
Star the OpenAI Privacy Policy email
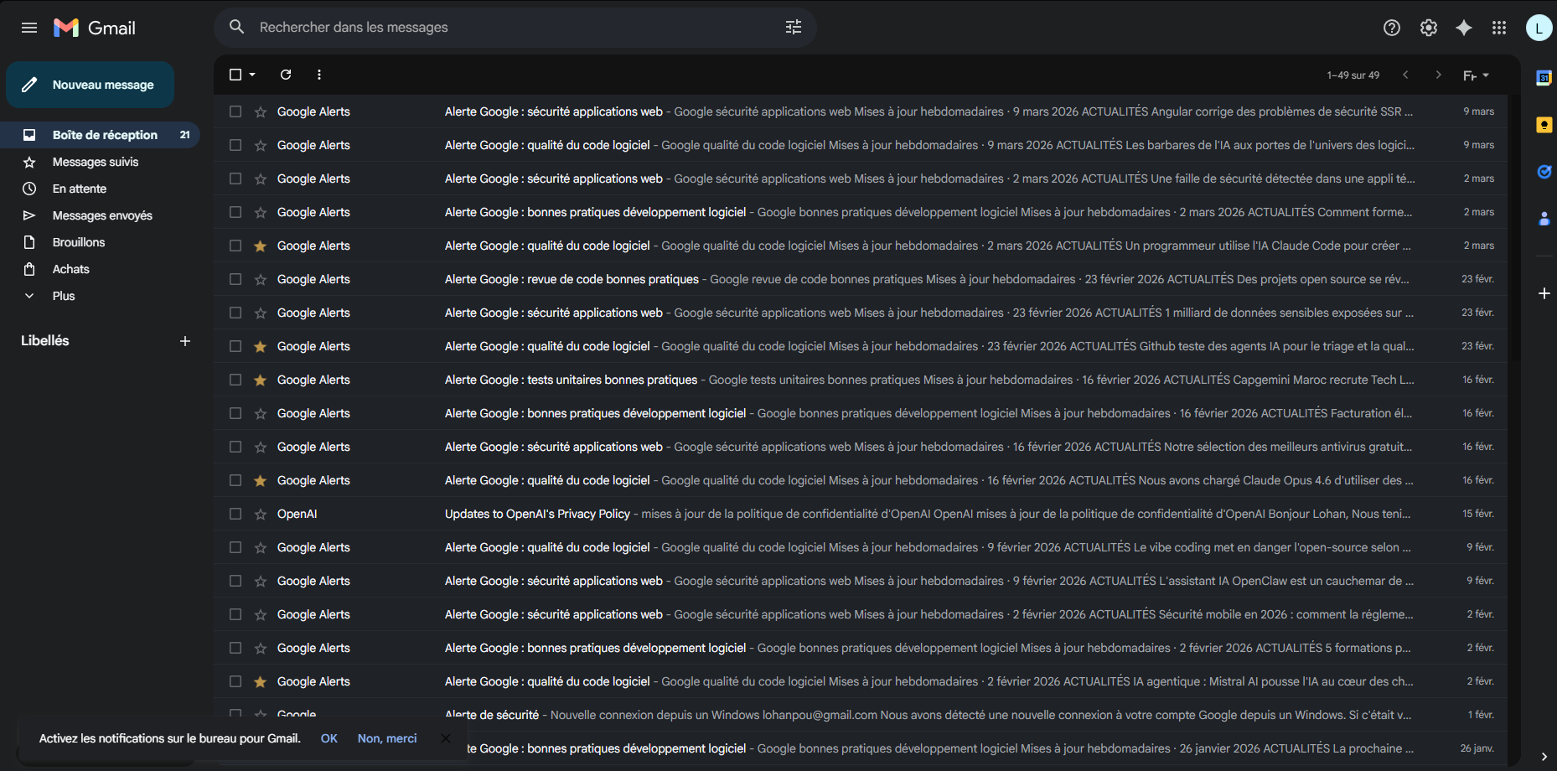coord(260,514)
